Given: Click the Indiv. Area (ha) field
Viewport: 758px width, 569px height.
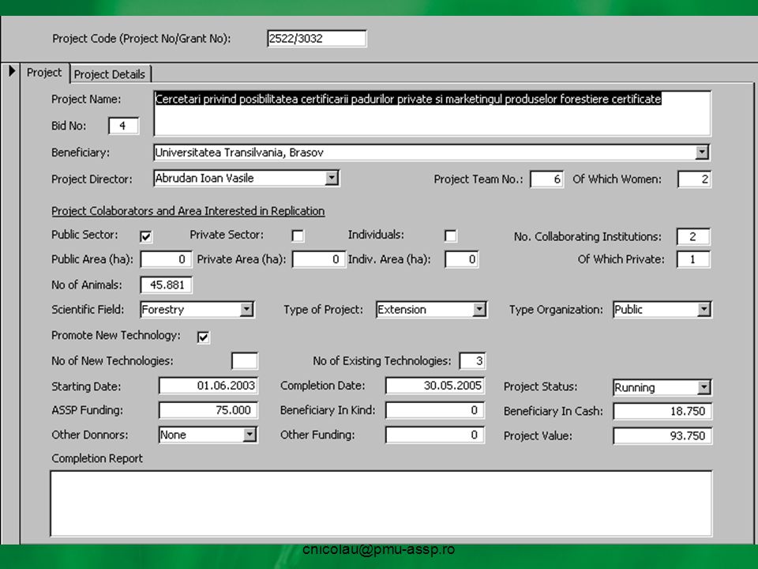Looking at the screenshot, I should [462, 259].
